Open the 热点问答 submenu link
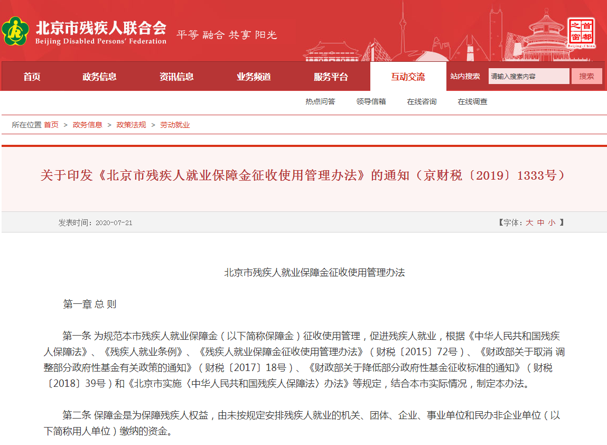 click(320, 101)
